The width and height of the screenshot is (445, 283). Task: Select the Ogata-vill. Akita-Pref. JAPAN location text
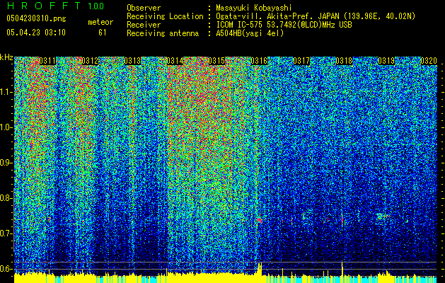tap(315, 16)
